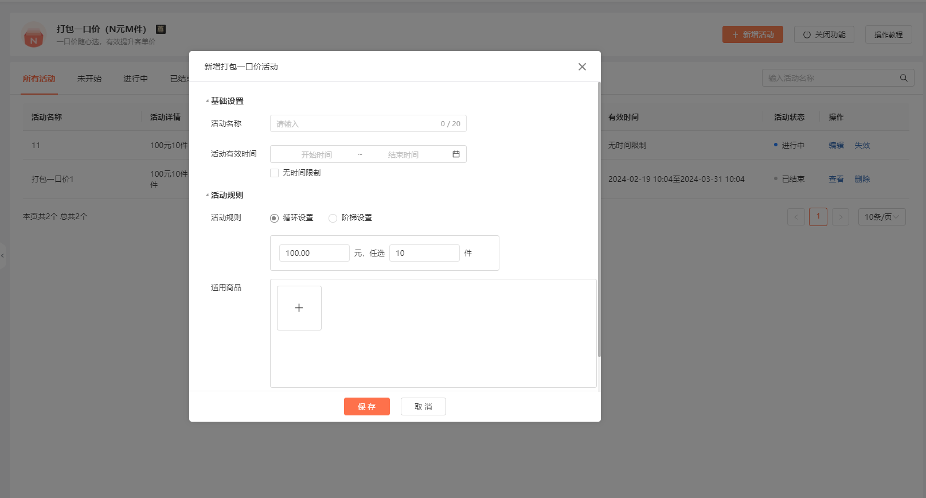This screenshot has width=926, height=498.
Task: Select the 阶梯设置 radio option
Action: click(x=333, y=218)
